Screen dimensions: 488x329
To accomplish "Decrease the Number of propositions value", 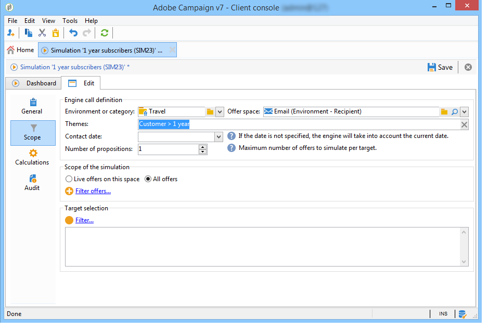I will point(202,151).
